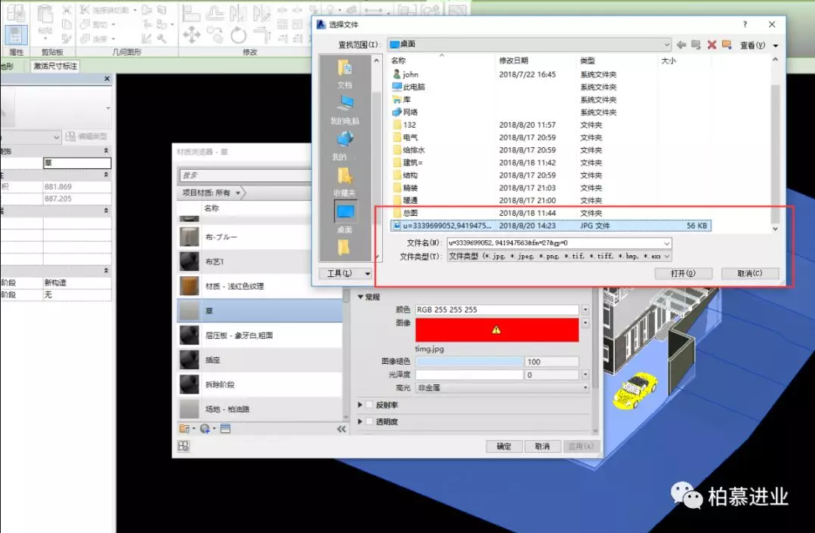Click the material browser search field

245,176
